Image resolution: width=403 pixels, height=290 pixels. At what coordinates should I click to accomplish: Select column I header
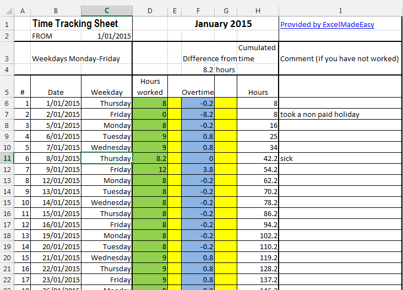(340, 10)
